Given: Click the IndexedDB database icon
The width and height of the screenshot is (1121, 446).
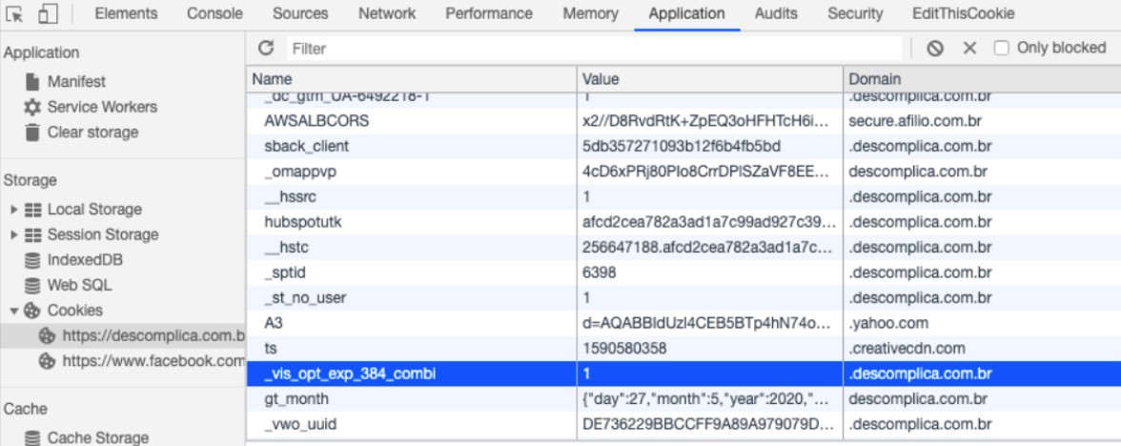Looking at the screenshot, I should [x=32, y=260].
